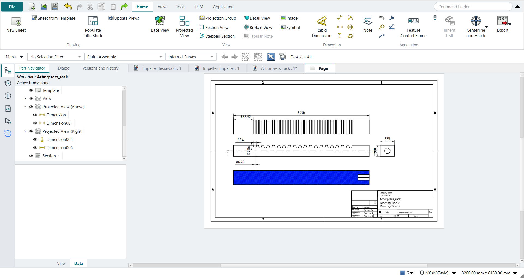This screenshot has height=278, width=524.
Task: Open Feature Control Frame tool
Action: click(x=413, y=26)
